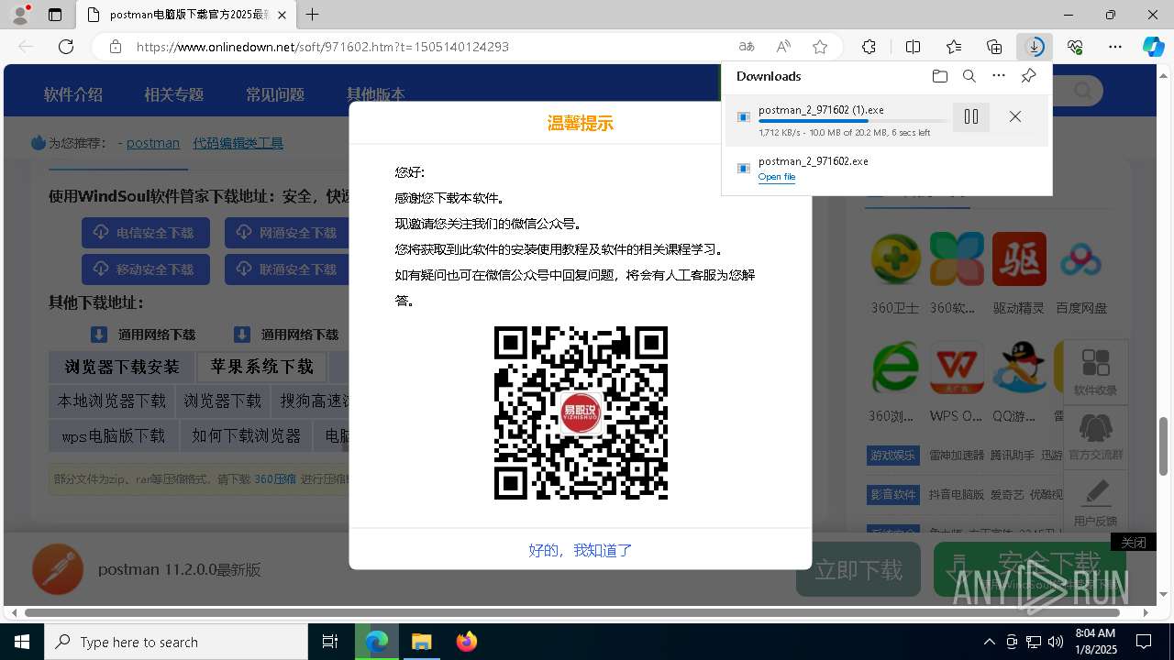Open More options in Downloads panel
1174x660 pixels.
[x=999, y=76]
